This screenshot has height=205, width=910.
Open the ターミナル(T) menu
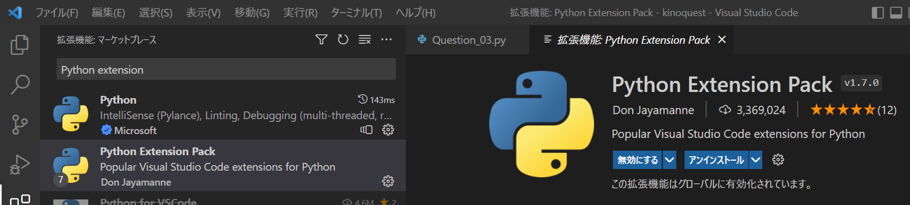point(356,12)
